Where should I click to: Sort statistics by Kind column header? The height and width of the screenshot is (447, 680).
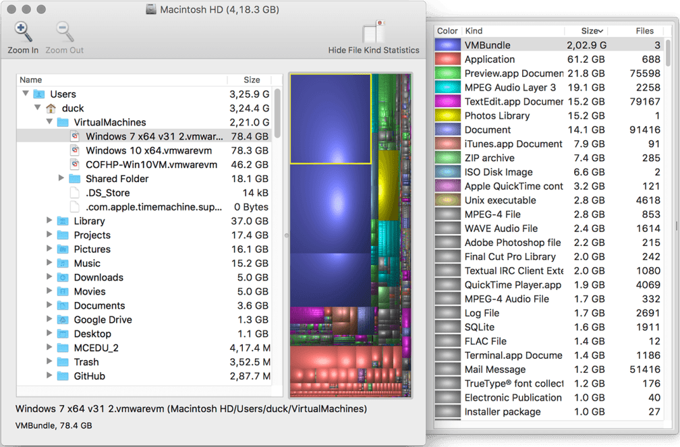tap(513, 31)
